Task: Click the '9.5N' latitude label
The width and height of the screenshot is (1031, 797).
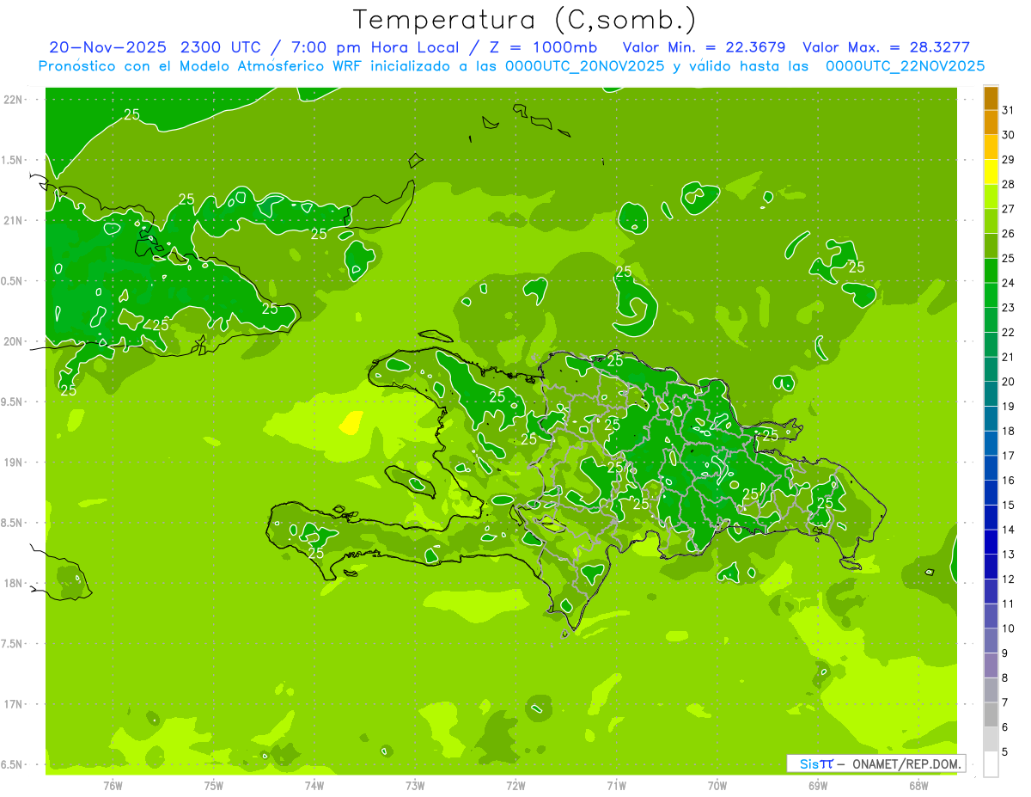Action: tap(13, 402)
